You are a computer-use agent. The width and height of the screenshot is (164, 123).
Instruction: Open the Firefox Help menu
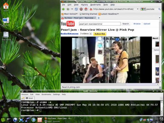coord(113,5)
